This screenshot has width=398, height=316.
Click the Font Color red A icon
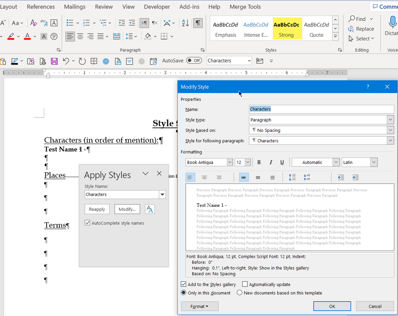[27, 36]
